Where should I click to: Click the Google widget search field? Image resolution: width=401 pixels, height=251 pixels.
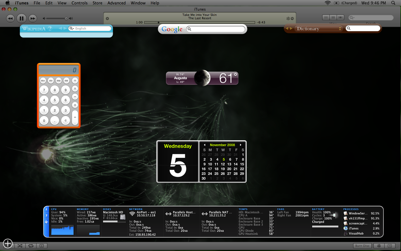point(216,29)
